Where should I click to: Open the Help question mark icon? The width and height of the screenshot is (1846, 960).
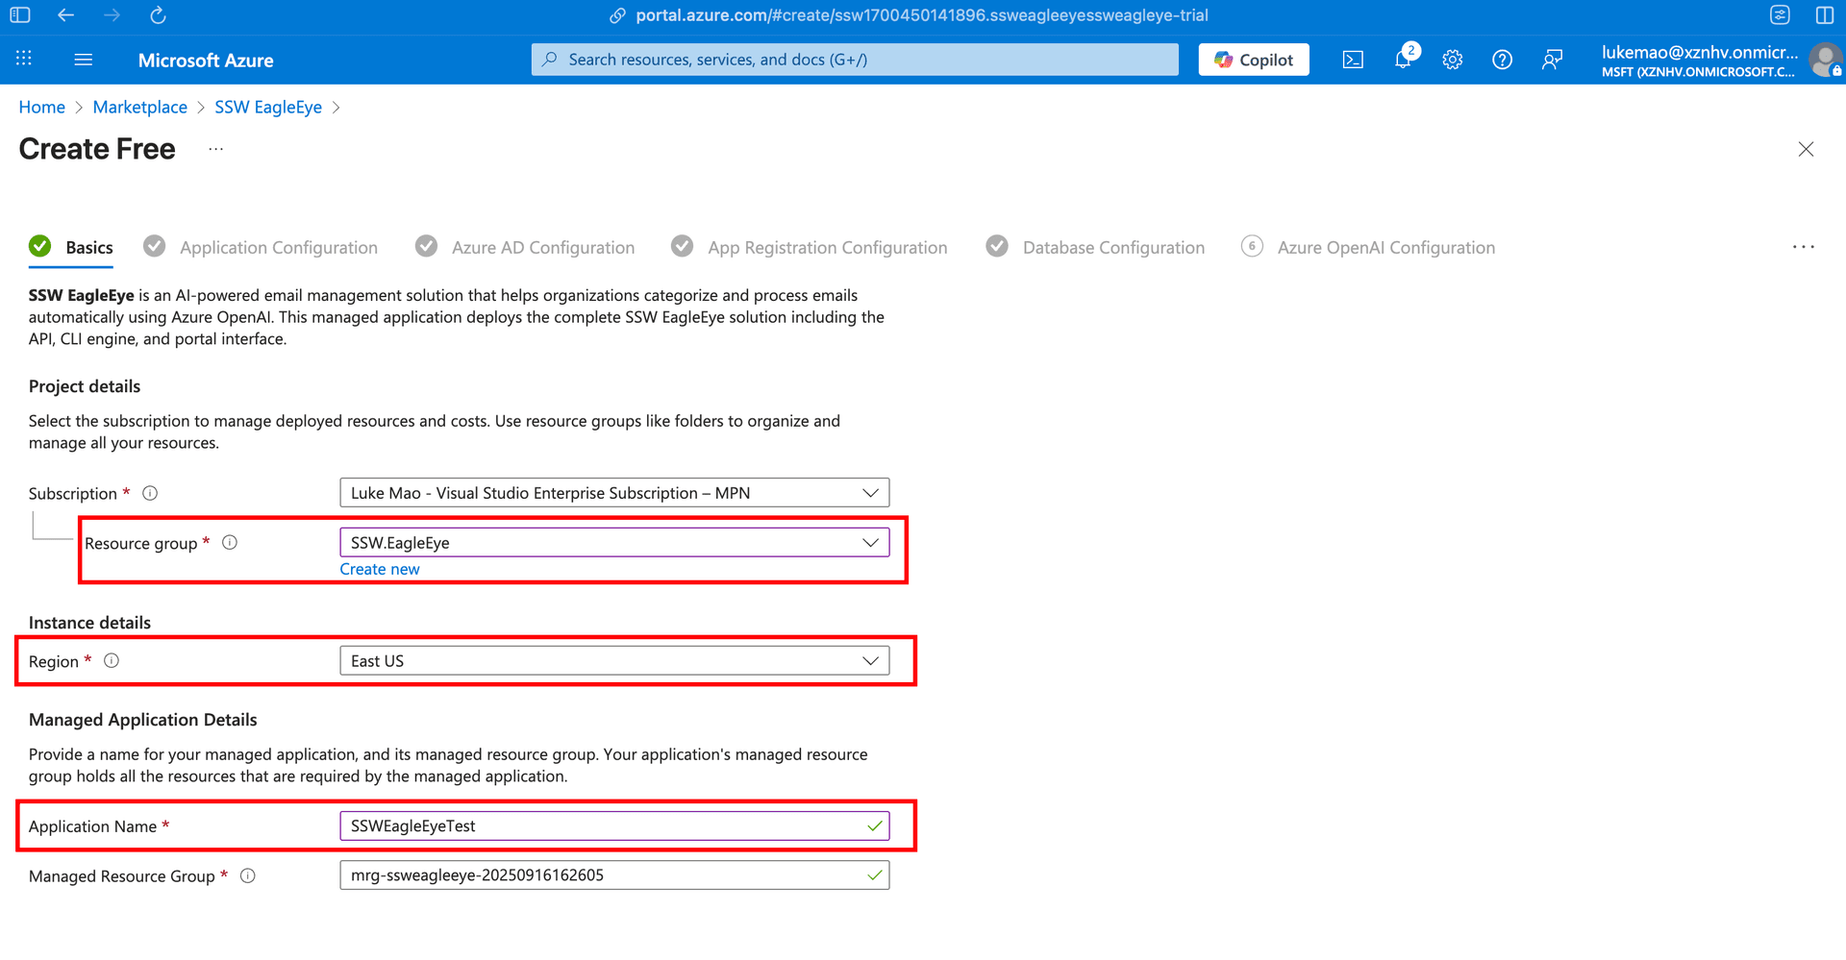click(x=1502, y=60)
